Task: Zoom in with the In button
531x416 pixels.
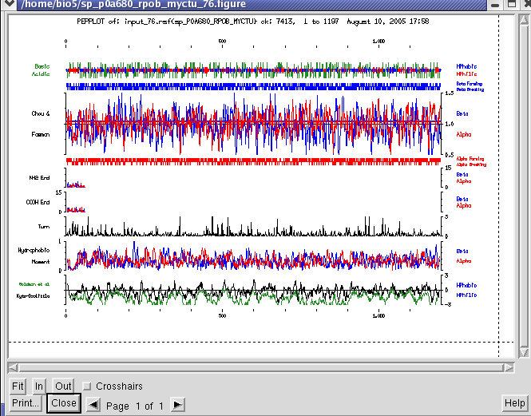Action: [38, 386]
